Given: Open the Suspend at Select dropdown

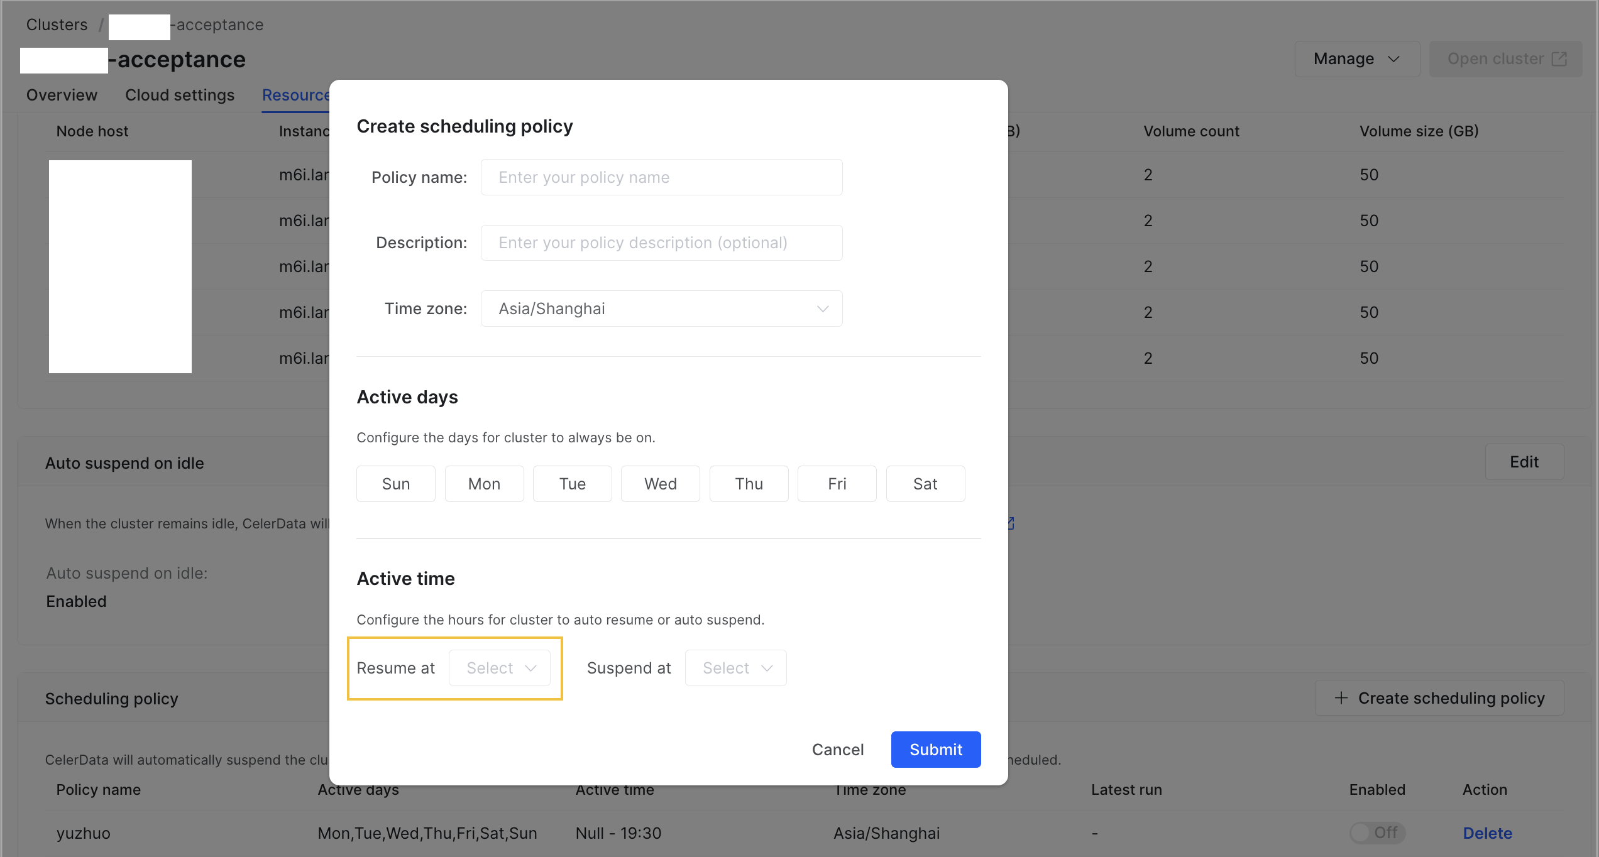Looking at the screenshot, I should pyautogui.click(x=735, y=668).
